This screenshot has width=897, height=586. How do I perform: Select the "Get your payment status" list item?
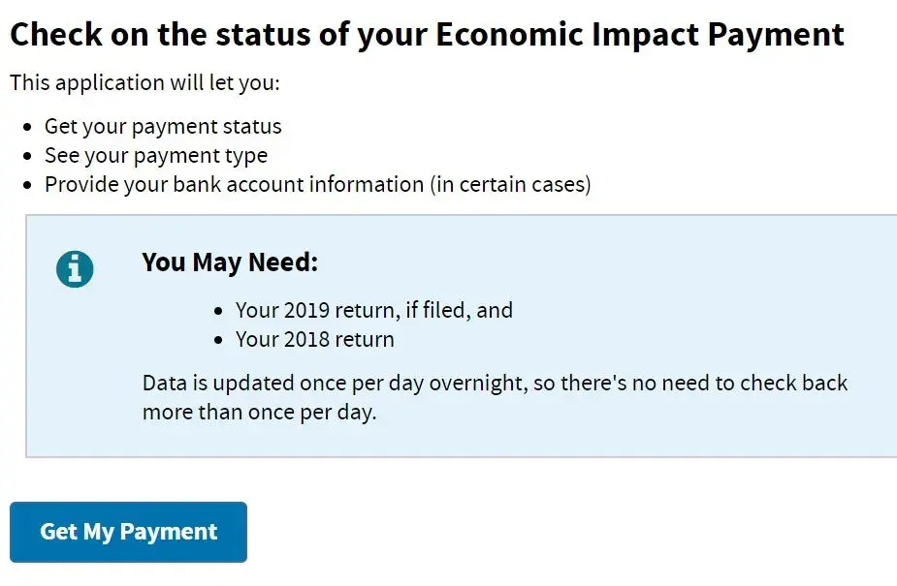coord(163,127)
